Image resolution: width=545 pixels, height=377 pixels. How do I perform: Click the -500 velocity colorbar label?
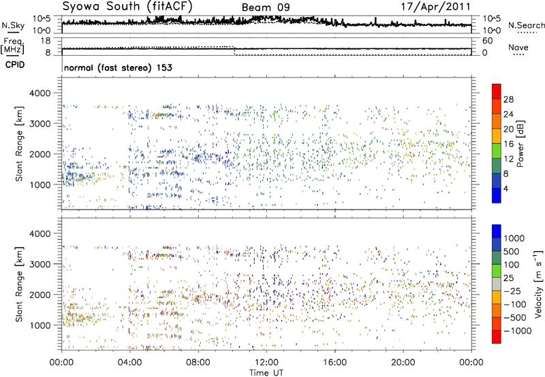[515, 318]
